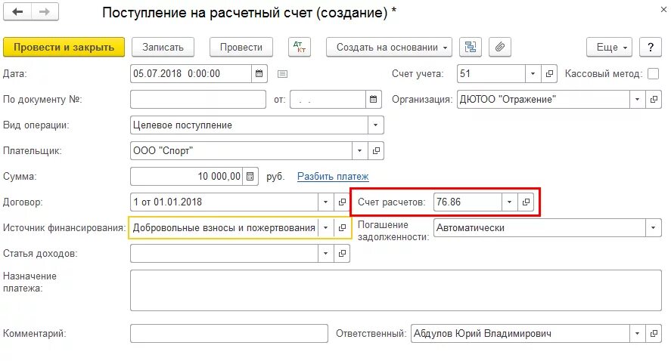Expand Счет расчетов dropdown
The image size is (671, 361).
(x=509, y=202)
